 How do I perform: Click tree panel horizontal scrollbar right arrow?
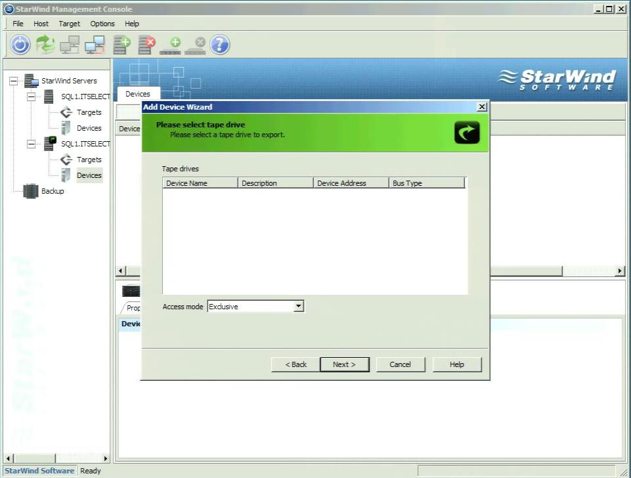pos(106,458)
